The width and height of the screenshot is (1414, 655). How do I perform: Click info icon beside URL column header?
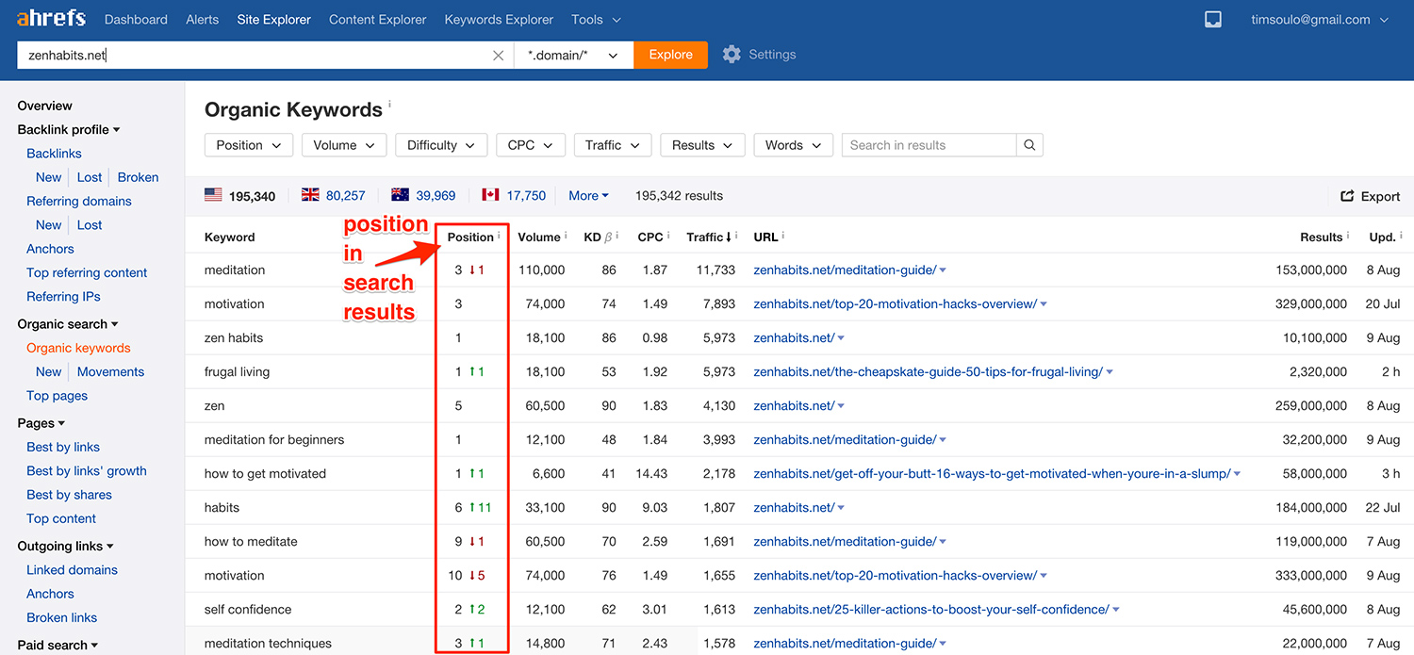pyautogui.click(x=783, y=236)
